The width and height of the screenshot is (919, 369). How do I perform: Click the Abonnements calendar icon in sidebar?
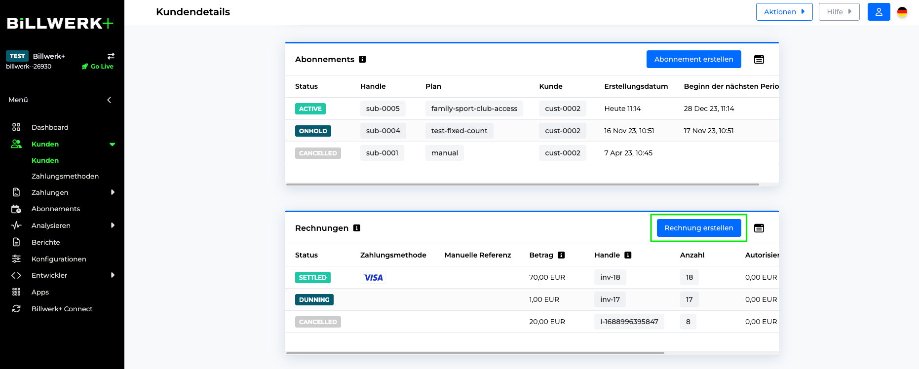(16, 209)
